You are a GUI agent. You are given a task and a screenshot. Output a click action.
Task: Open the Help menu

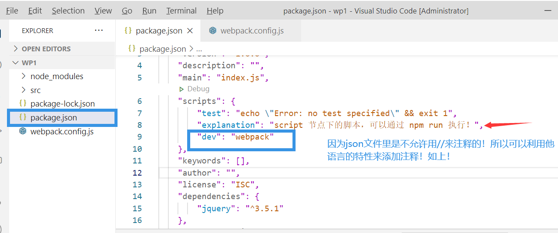tap(215, 11)
